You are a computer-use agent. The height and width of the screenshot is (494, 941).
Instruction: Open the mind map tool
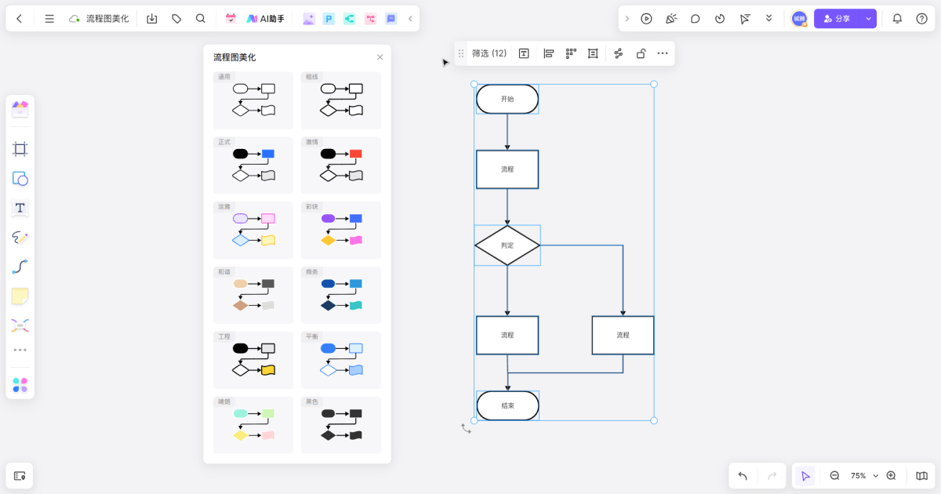point(20,325)
